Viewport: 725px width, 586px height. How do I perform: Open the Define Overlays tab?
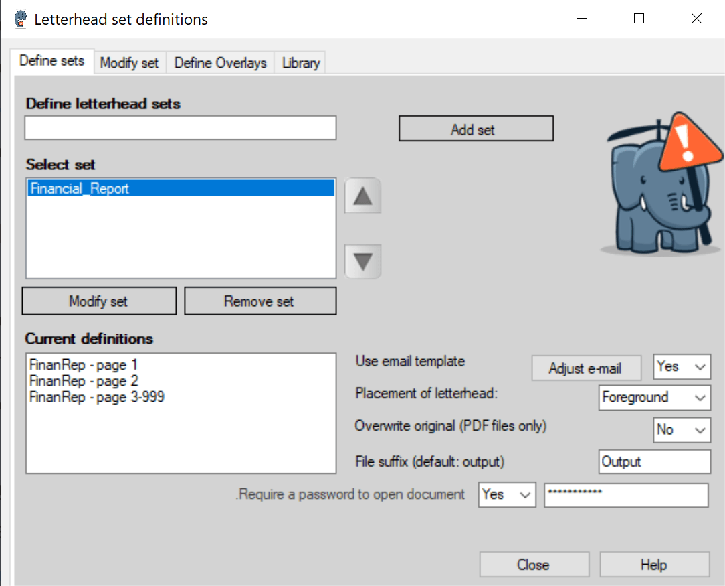point(220,63)
